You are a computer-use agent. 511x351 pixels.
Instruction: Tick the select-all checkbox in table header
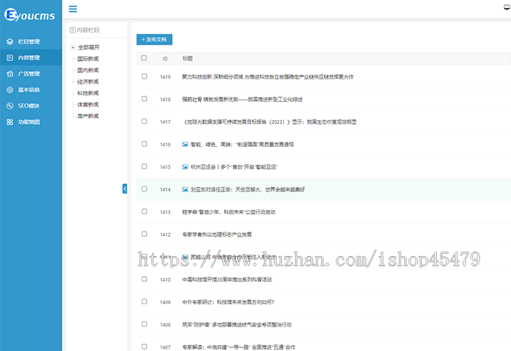[x=144, y=58]
